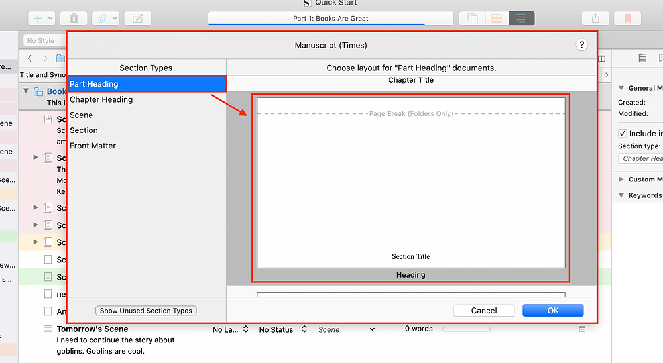Switch to Outliner view icon
663x363 pixels.
[521, 18]
